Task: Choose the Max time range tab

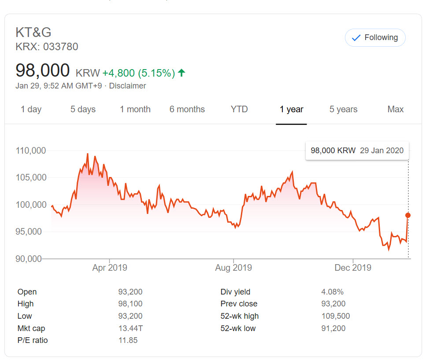Action: (x=395, y=109)
